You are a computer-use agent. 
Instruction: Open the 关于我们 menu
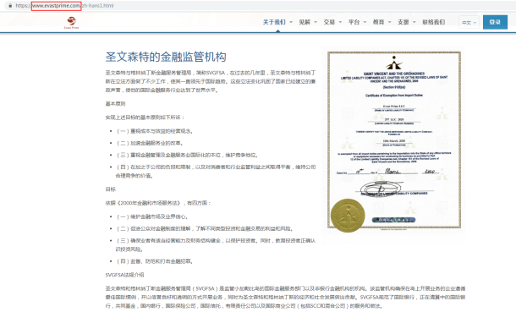tap(274, 22)
